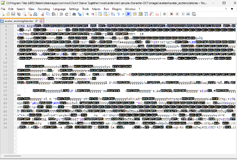Open the File menu

(3, 9)
